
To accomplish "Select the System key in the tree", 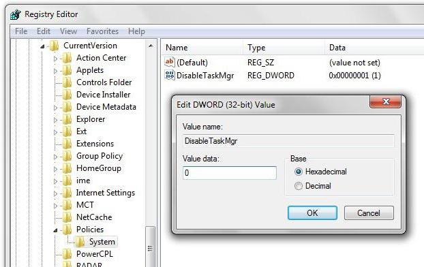I will [102, 242].
